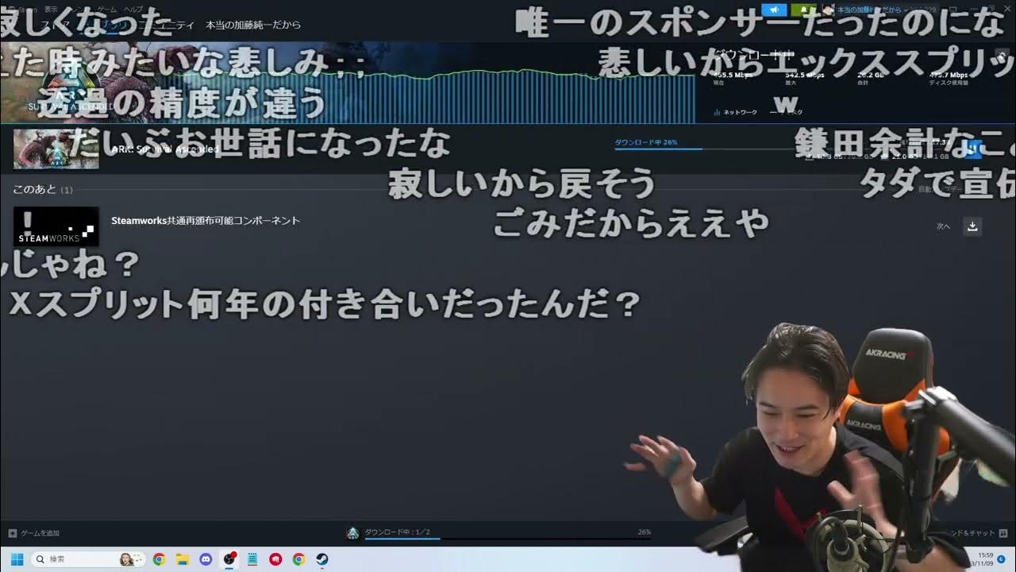This screenshot has width=1016, height=572.
Task: Open the Steam icon in the taskbar
Action: coord(322,559)
